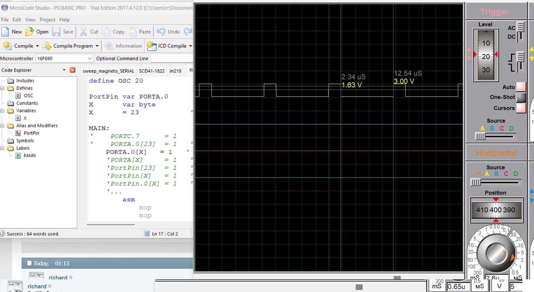Viewport: 534px width, 292px height.
Task: Click the Trigger Source channel slider
Action: tap(480, 136)
